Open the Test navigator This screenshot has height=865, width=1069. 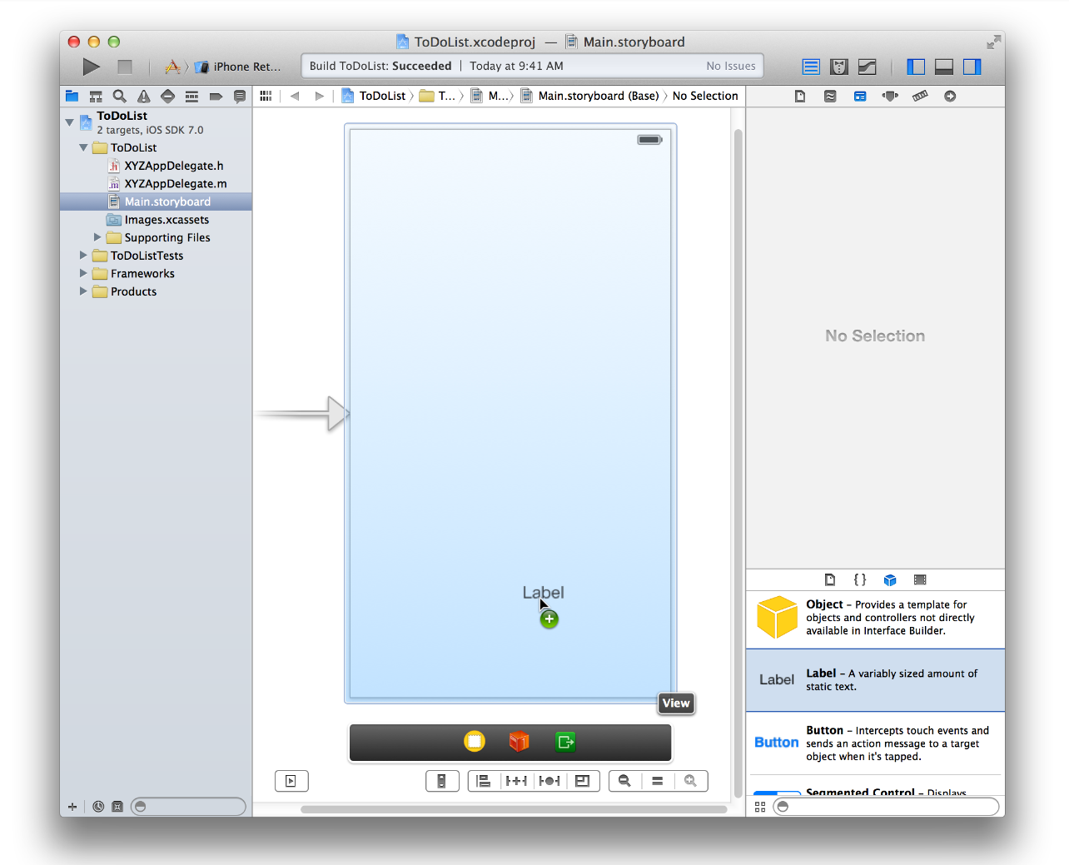167,97
